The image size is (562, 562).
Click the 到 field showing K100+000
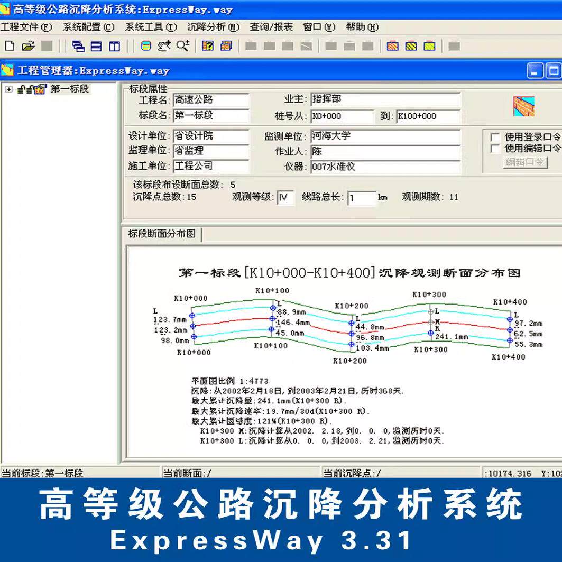pyautogui.click(x=428, y=116)
